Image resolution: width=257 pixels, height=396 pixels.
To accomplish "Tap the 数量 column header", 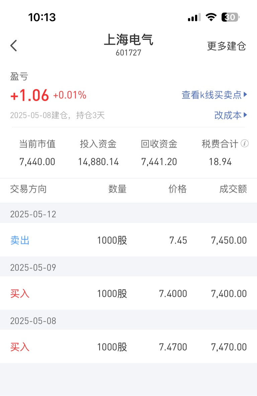I will point(117,189).
